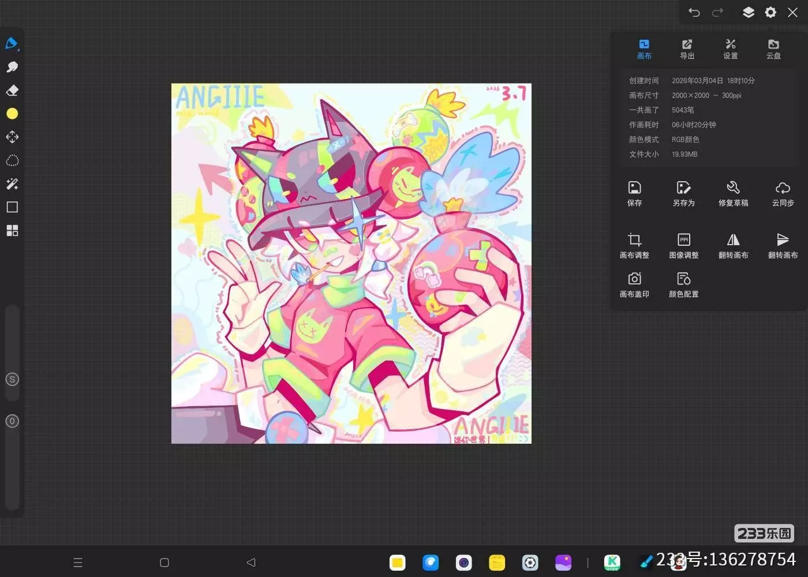
Task: Click the undo arrow at top
Action: tap(694, 13)
